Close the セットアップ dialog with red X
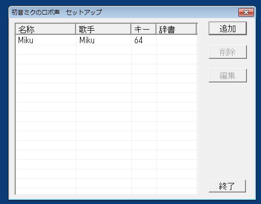Viewport: 261px width, 204px height. point(246,12)
